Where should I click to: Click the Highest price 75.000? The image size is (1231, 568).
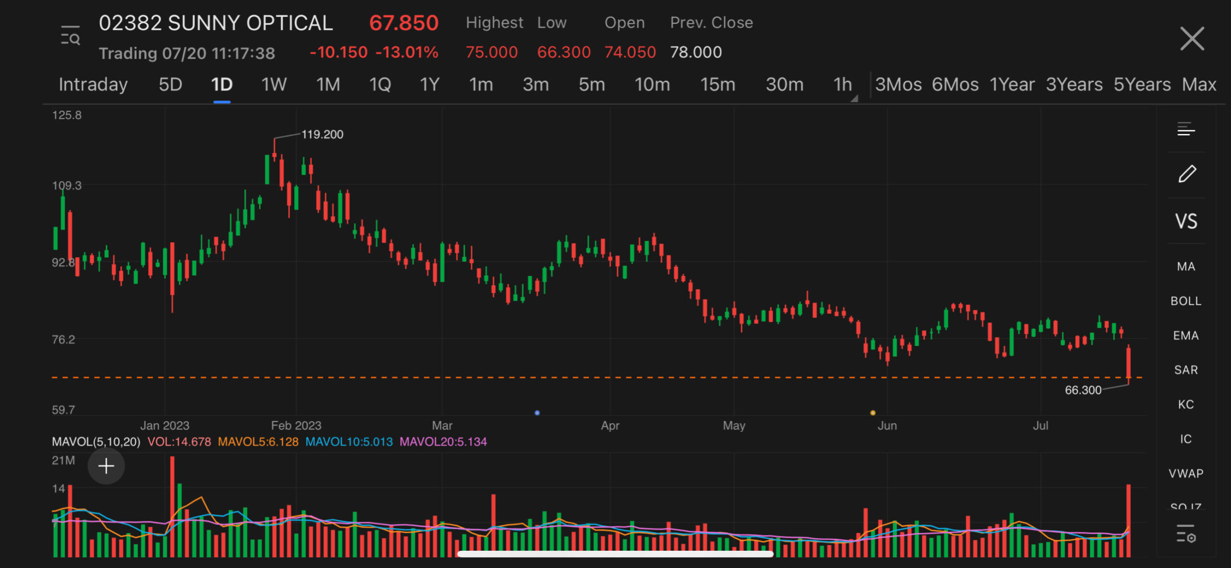point(491,52)
